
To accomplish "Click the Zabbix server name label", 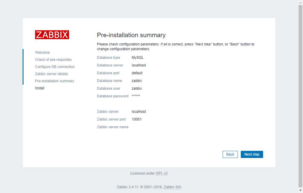I will click(x=113, y=127).
